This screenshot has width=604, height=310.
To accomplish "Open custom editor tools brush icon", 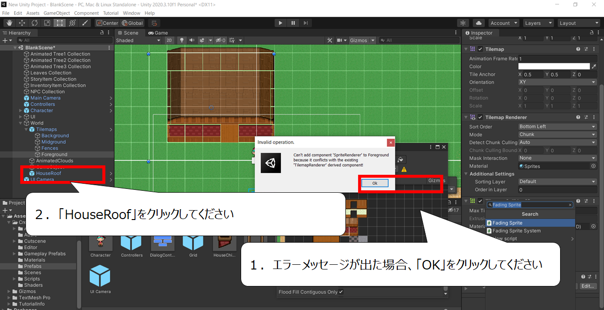I will point(85,23).
